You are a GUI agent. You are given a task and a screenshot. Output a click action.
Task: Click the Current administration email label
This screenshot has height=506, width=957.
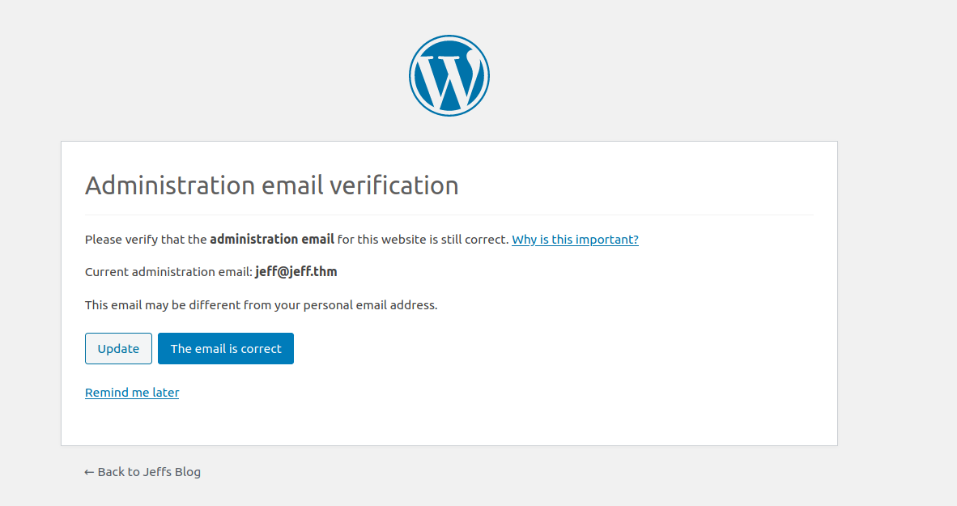point(168,271)
